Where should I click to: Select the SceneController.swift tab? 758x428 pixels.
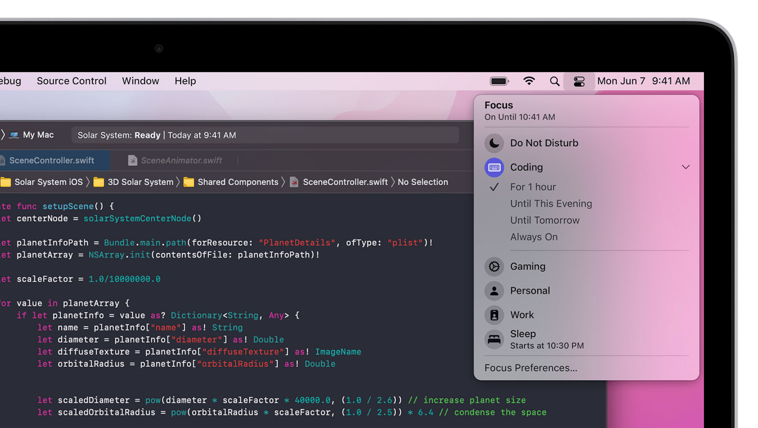click(52, 160)
